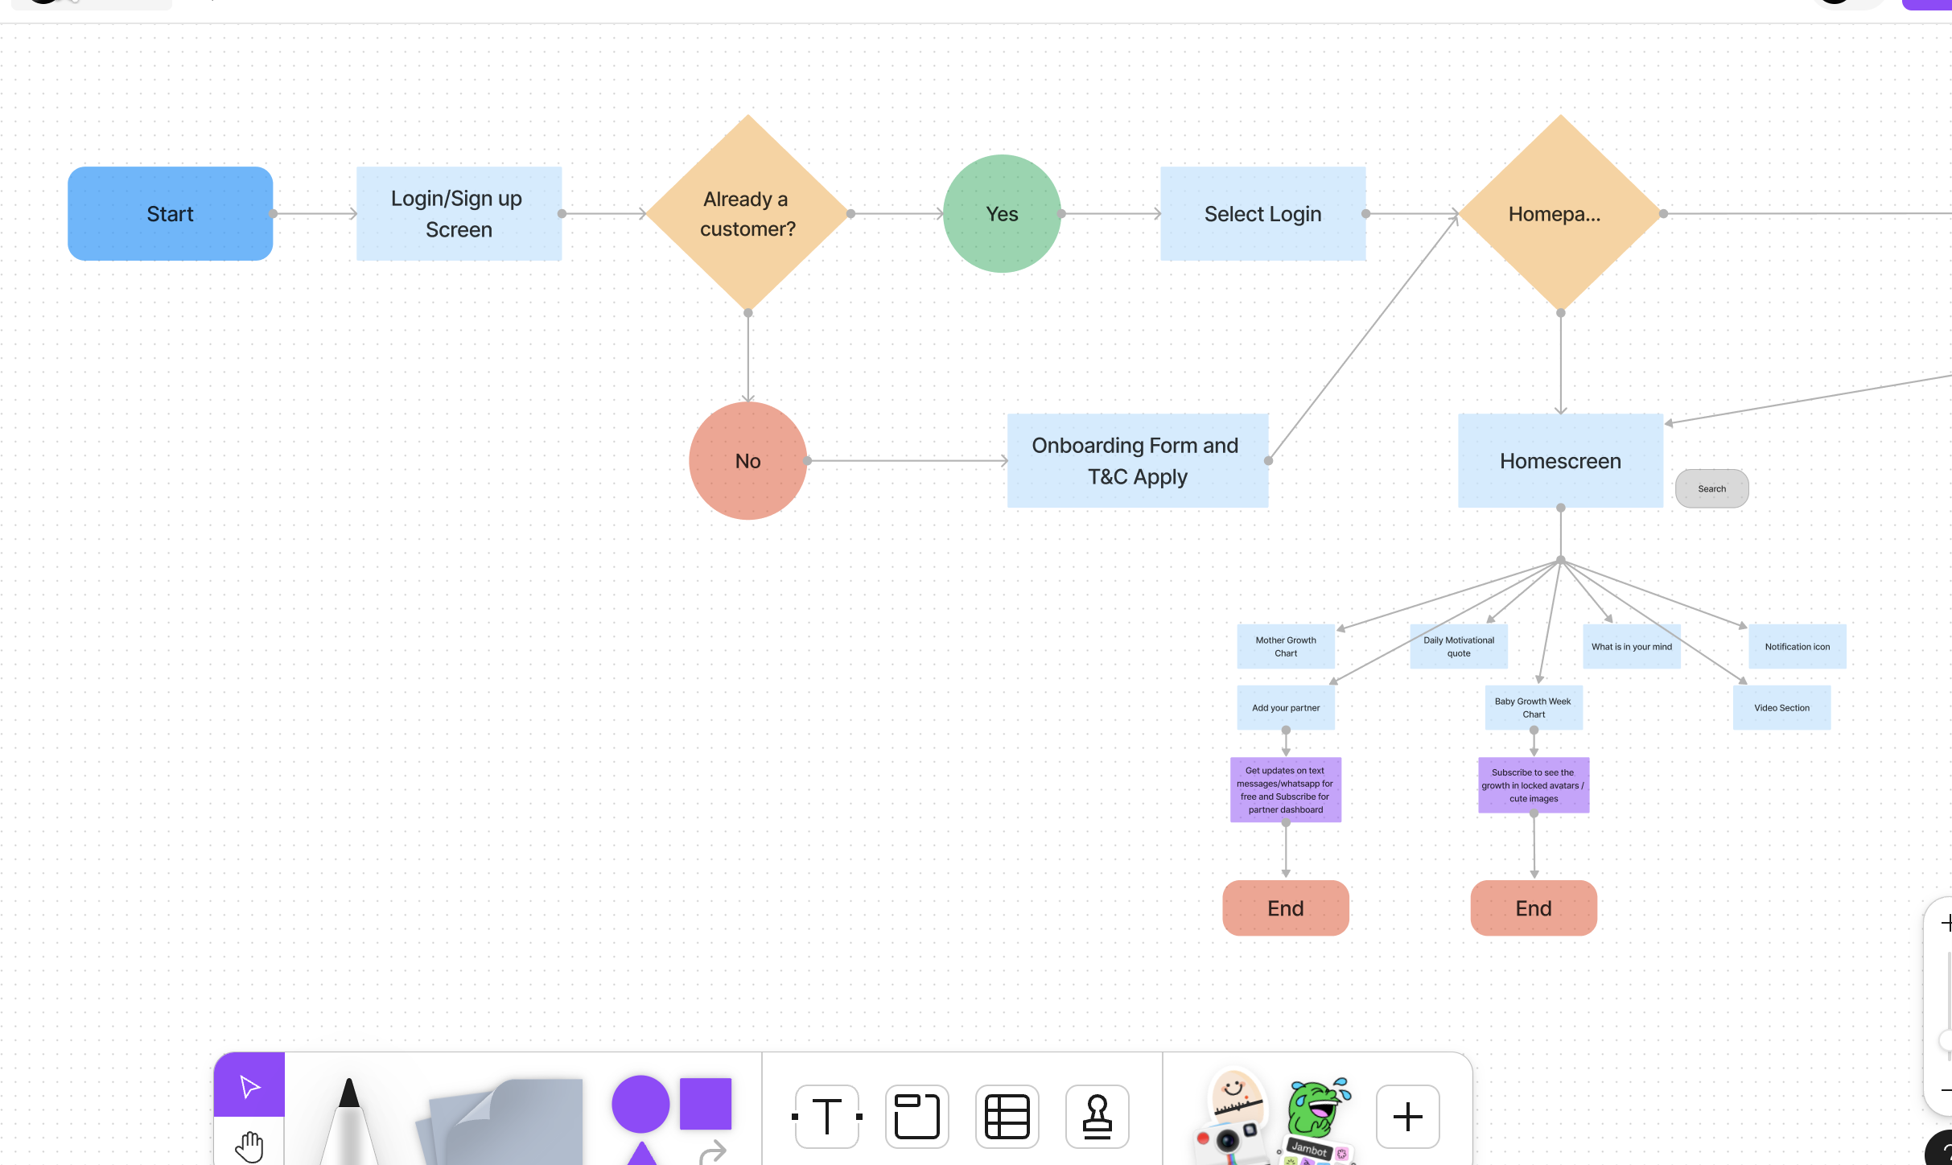Image resolution: width=1952 pixels, height=1165 pixels.
Task: Select the purple square shape tool
Action: [x=706, y=1104]
